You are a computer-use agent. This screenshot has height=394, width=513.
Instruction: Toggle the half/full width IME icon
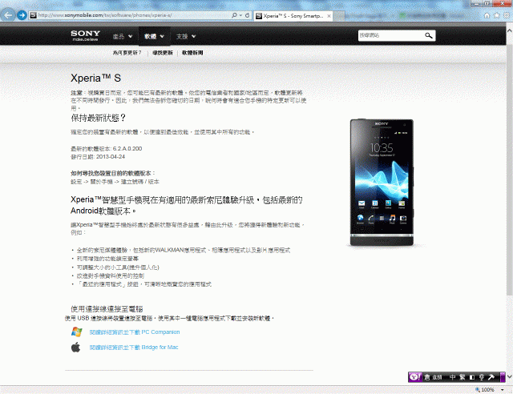[472, 377]
